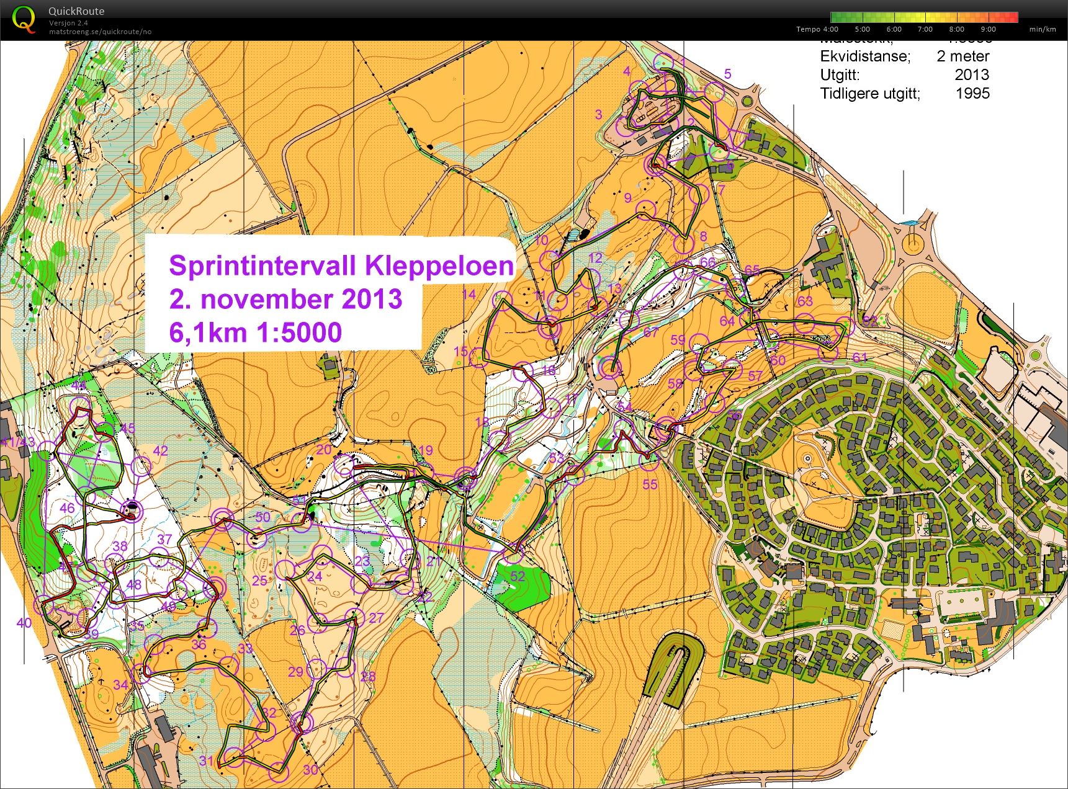Click control number 14 label on map

[469, 294]
